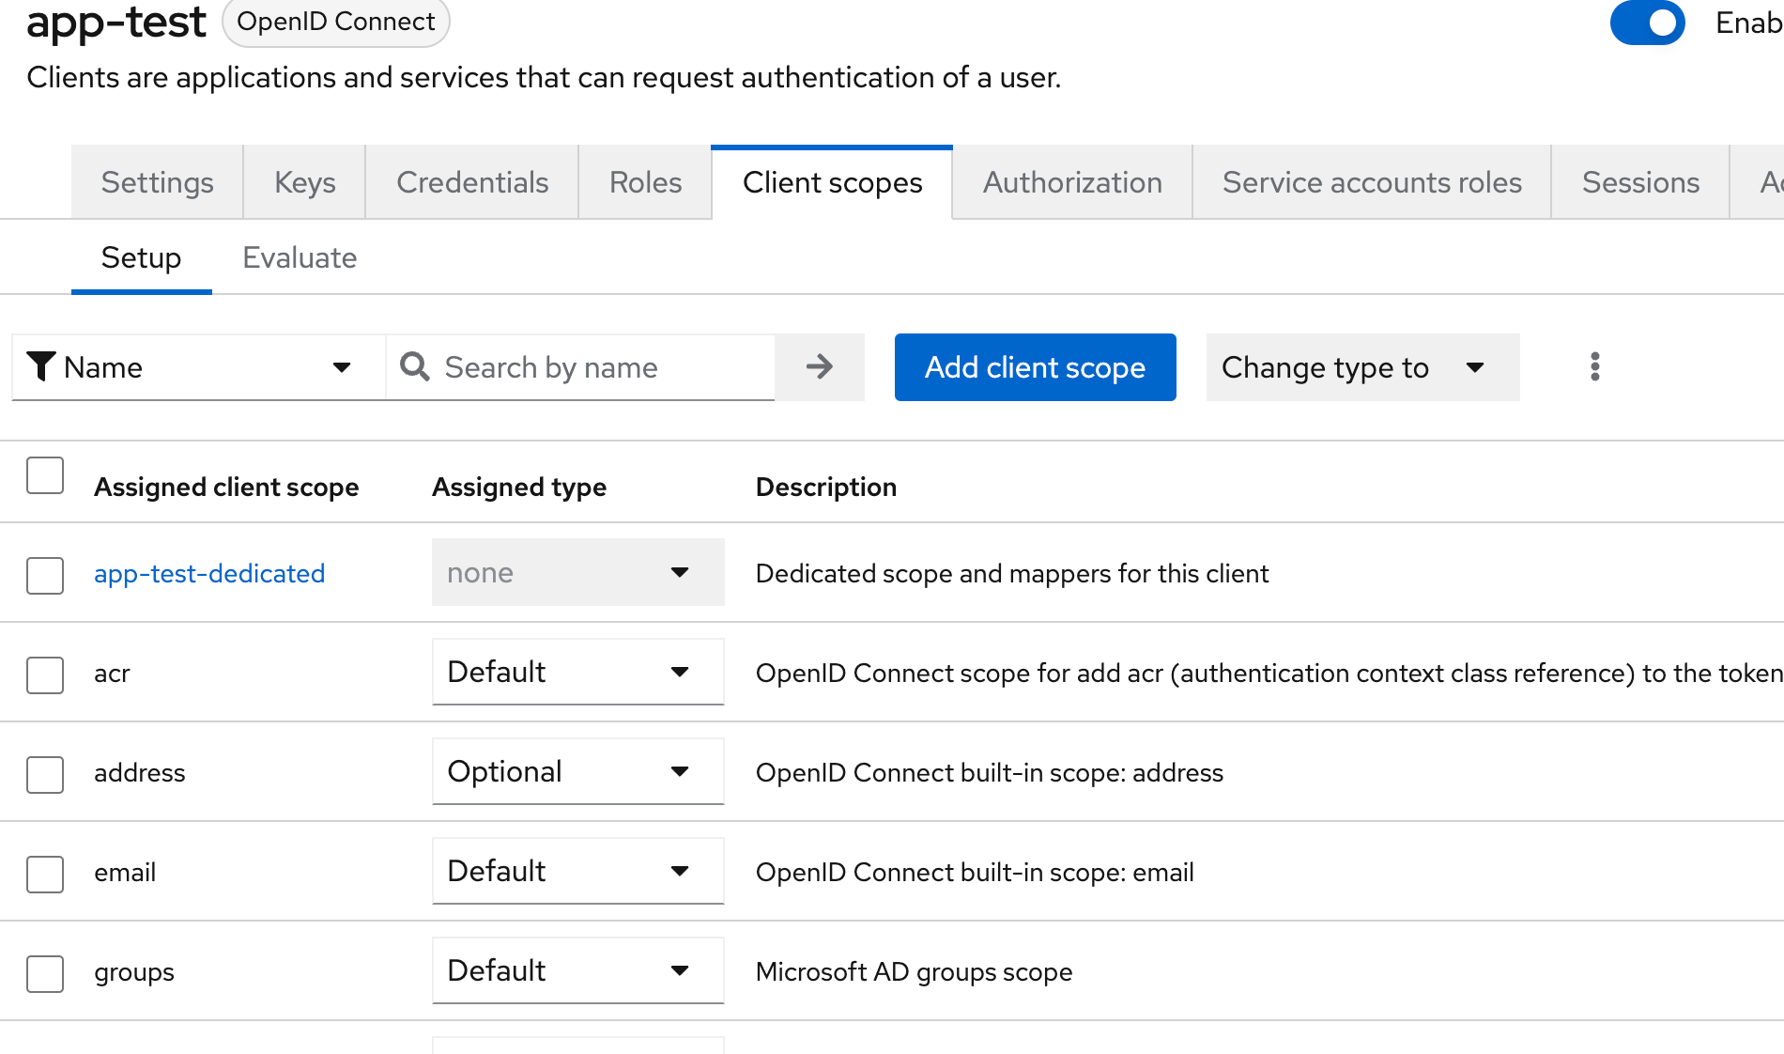This screenshot has width=1784, height=1054.
Task: Click the magnifying glass search icon
Action: pos(414,367)
